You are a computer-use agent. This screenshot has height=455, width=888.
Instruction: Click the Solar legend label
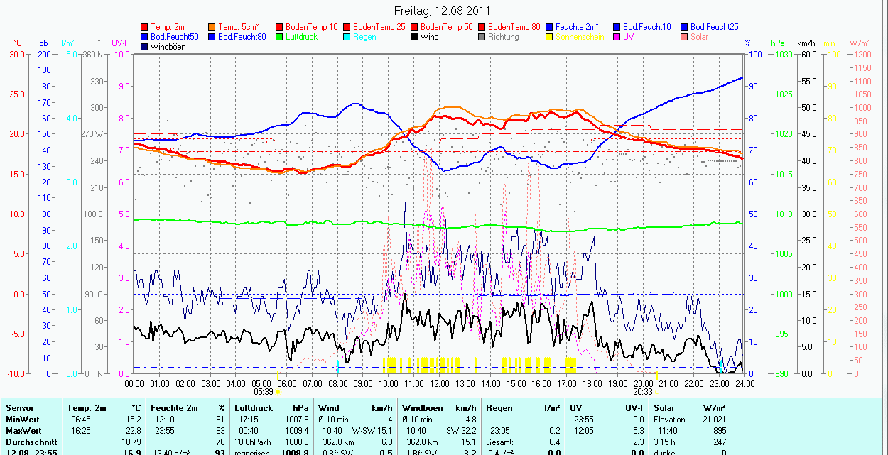(x=699, y=37)
